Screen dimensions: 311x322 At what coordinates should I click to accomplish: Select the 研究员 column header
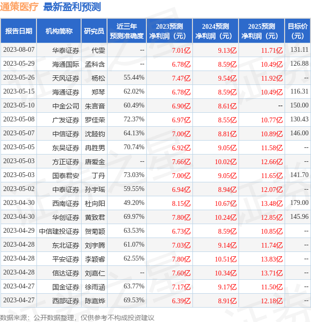(x=94, y=31)
